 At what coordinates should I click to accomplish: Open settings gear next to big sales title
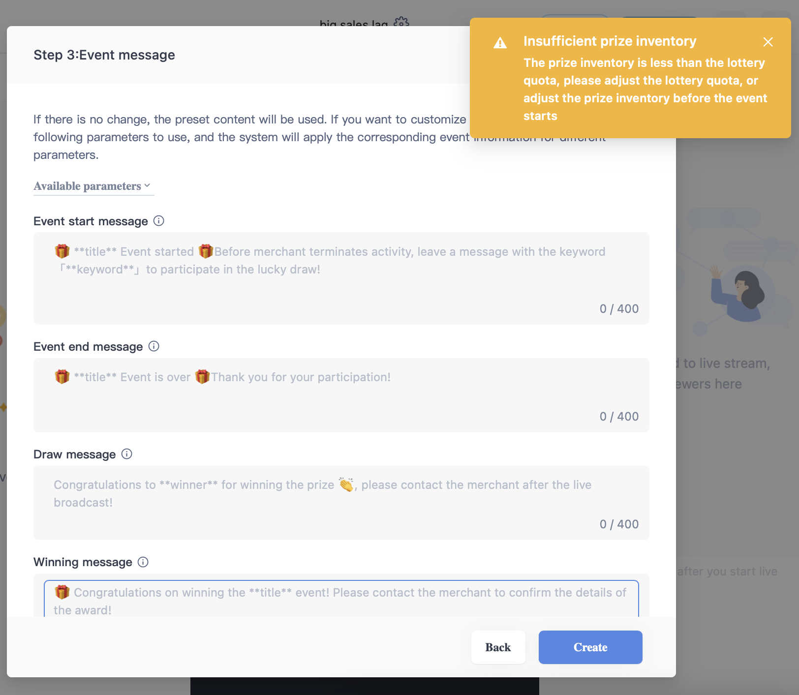point(401,22)
